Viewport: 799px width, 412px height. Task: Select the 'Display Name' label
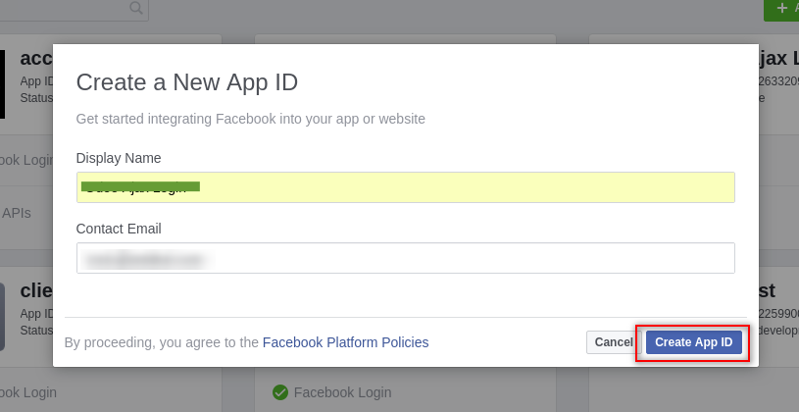pos(119,158)
